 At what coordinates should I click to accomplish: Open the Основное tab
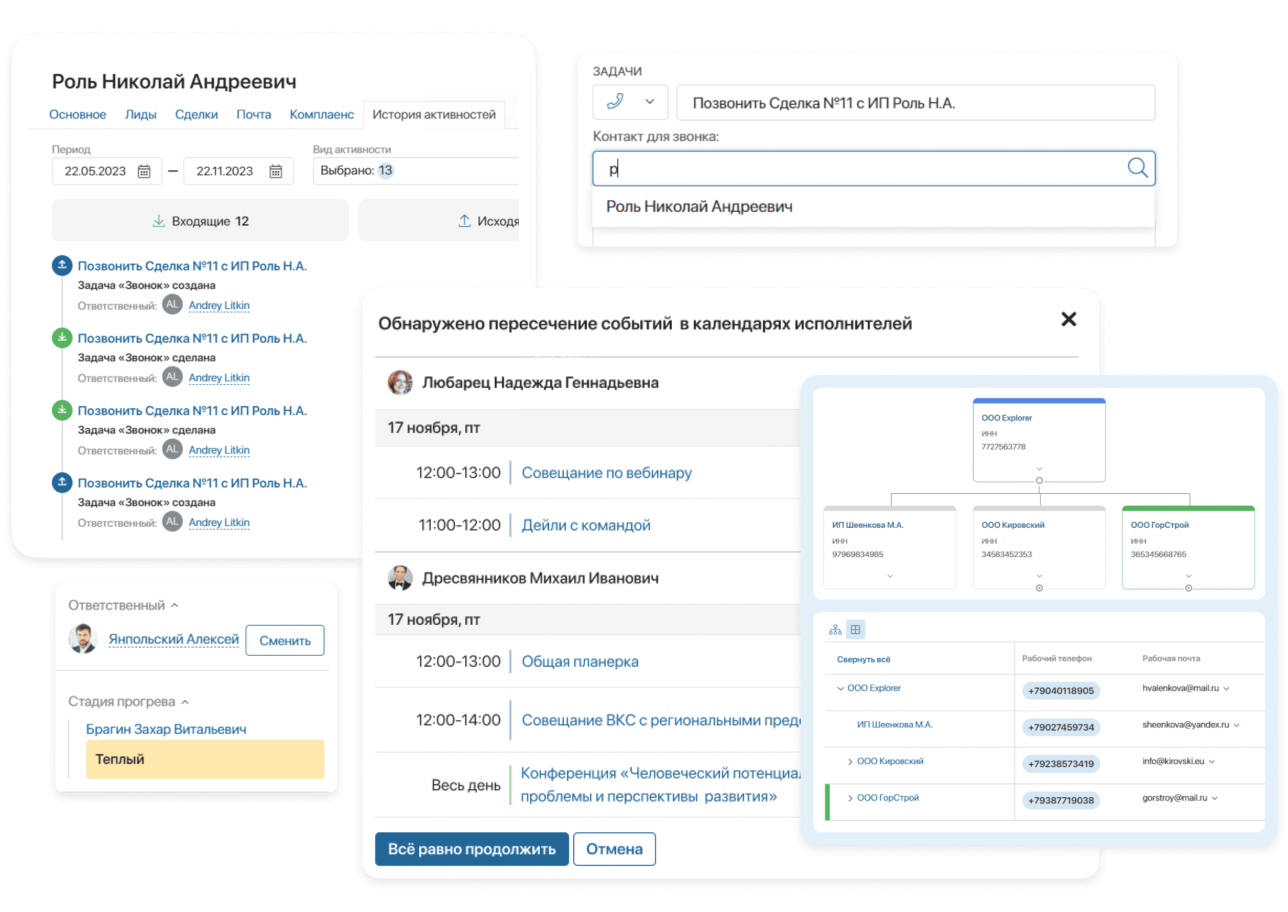tap(78, 115)
